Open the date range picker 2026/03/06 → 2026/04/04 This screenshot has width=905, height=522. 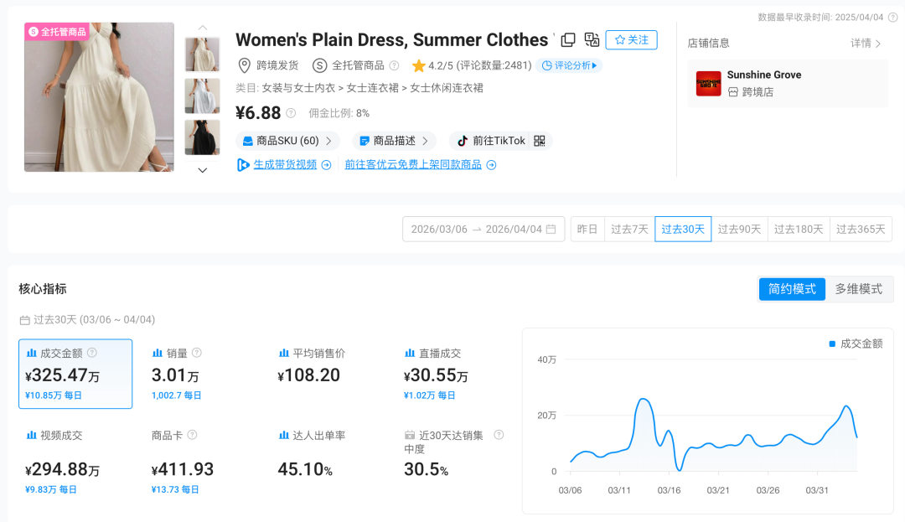(484, 229)
